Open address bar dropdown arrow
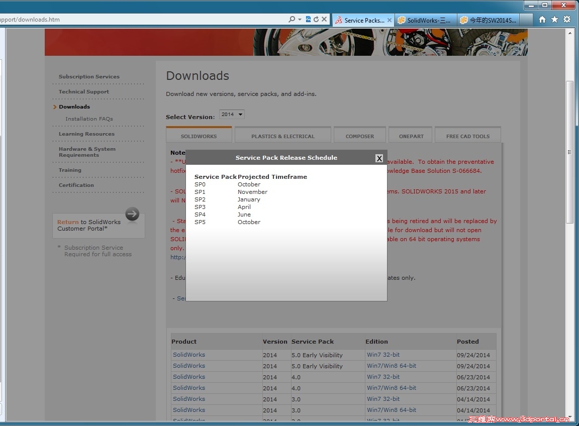This screenshot has width=579, height=426. (x=300, y=20)
